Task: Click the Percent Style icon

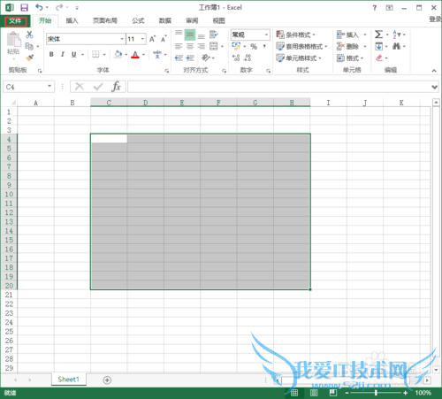Action: click(x=254, y=46)
